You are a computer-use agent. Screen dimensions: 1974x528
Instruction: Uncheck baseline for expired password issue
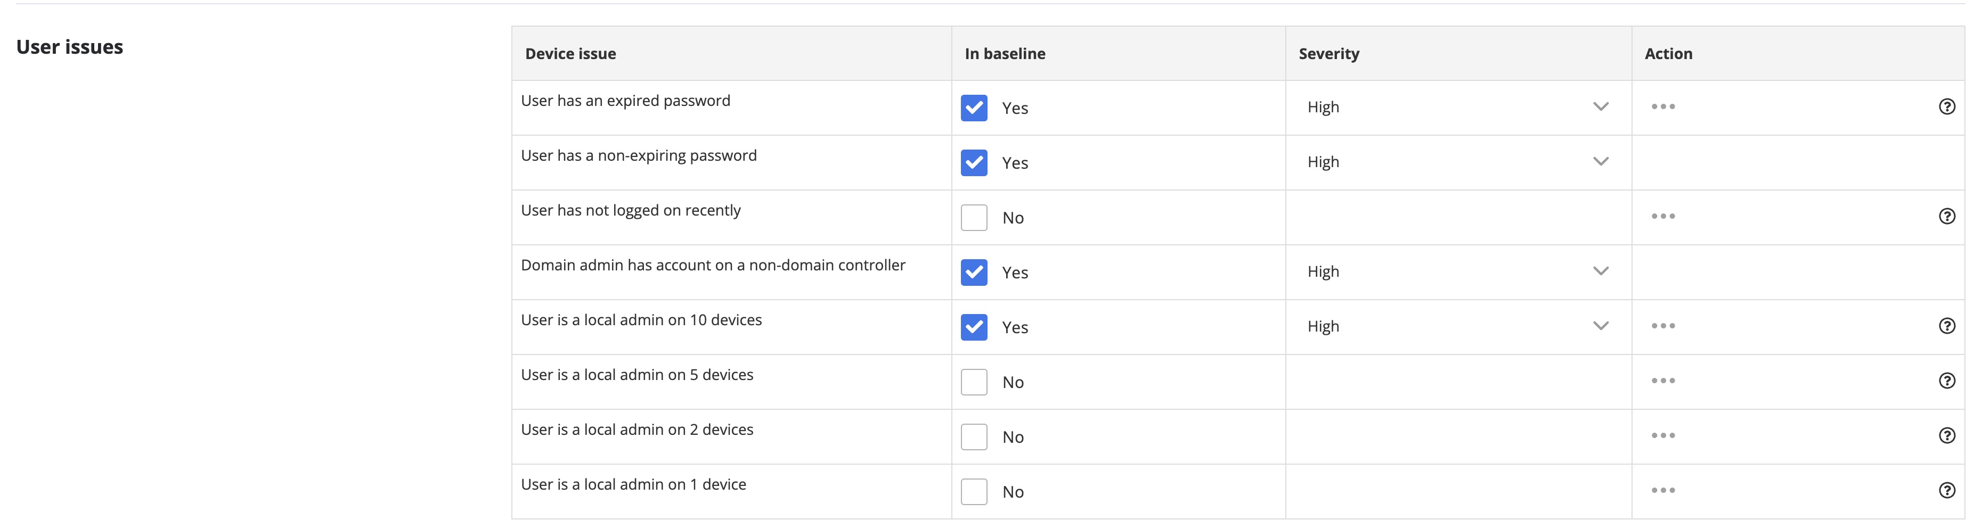click(974, 108)
